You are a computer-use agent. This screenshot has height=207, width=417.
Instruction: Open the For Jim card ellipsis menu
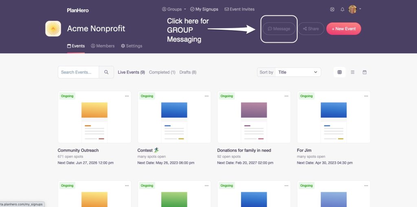[366, 96]
